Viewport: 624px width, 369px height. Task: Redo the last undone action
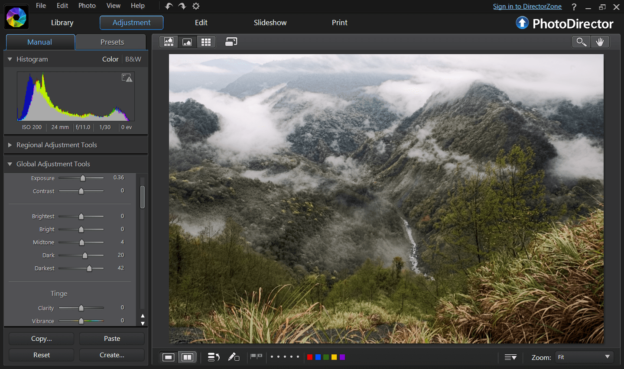pyautogui.click(x=182, y=6)
